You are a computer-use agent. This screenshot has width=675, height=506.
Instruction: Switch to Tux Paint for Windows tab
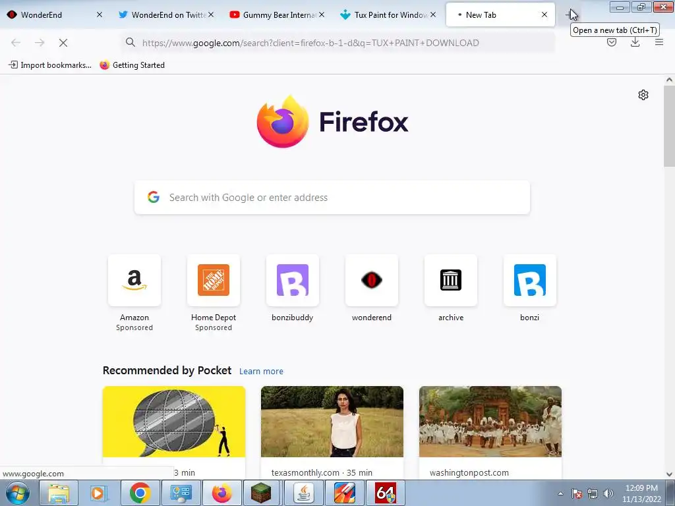[x=388, y=14]
